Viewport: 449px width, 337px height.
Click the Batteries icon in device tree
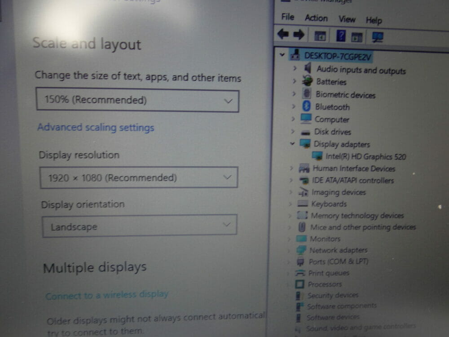[307, 81]
